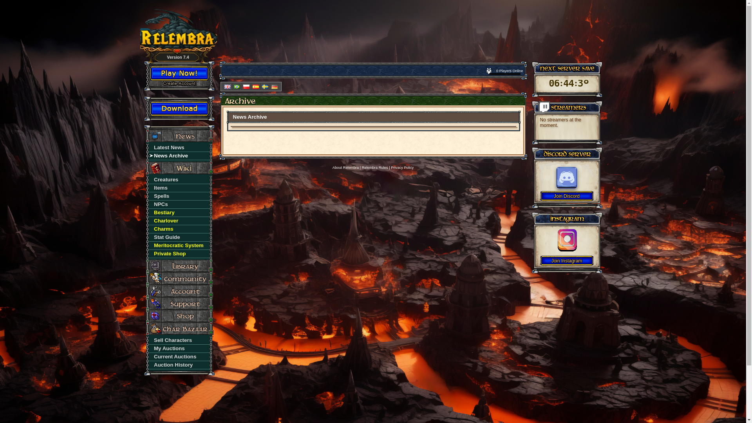
Task: Click the Download button
Action: (x=179, y=108)
